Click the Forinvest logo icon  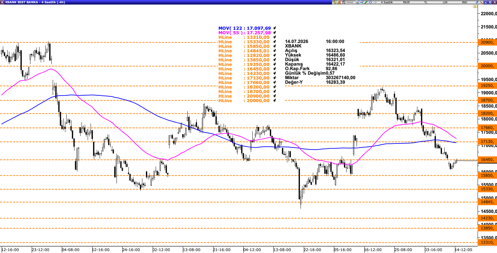click(348, 2)
